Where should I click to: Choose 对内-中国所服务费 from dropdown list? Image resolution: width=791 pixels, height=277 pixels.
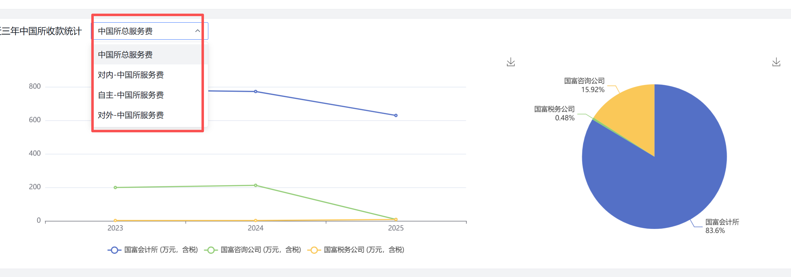[x=131, y=75]
